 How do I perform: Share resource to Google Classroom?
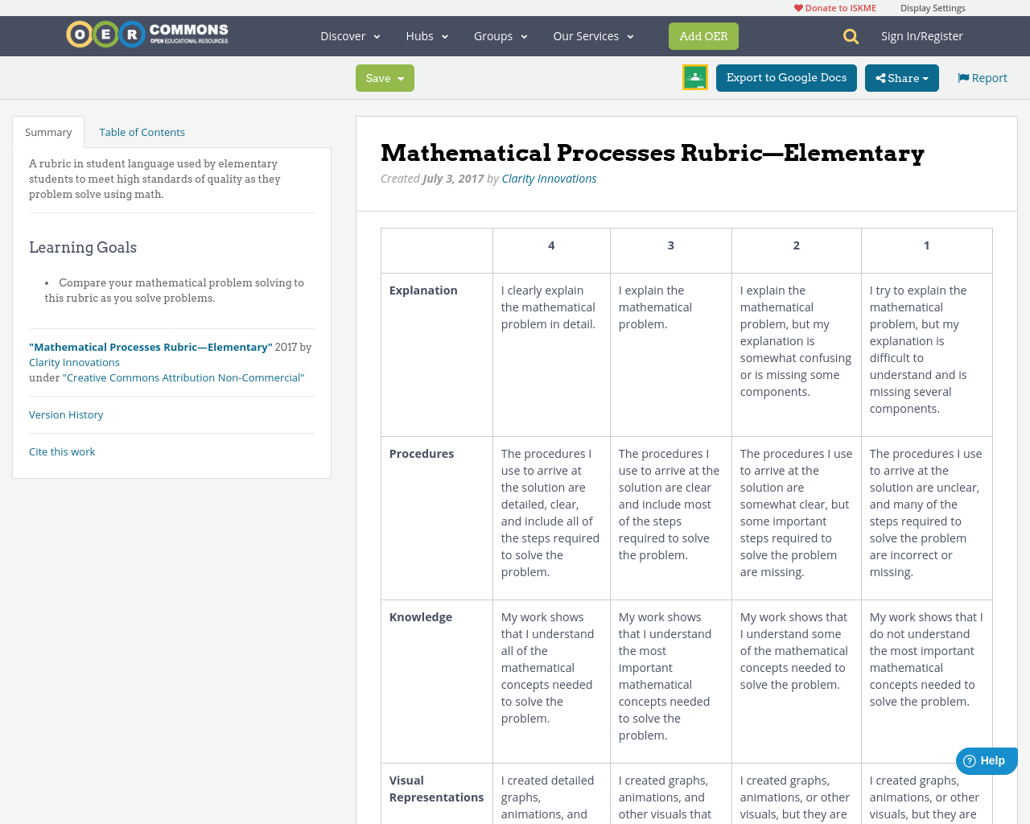coord(694,77)
